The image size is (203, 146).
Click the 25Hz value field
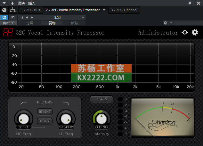coord(24,127)
